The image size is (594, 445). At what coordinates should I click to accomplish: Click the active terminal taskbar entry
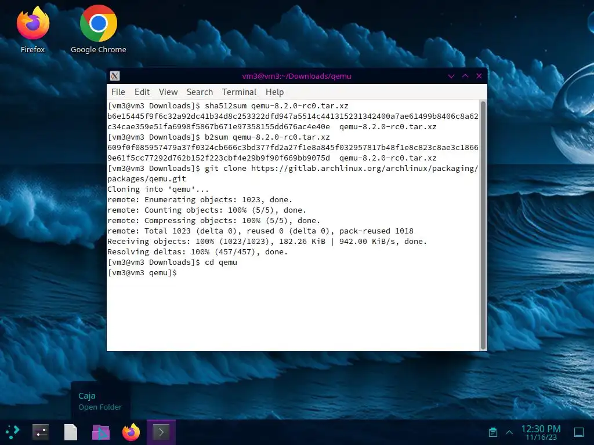(161, 432)
